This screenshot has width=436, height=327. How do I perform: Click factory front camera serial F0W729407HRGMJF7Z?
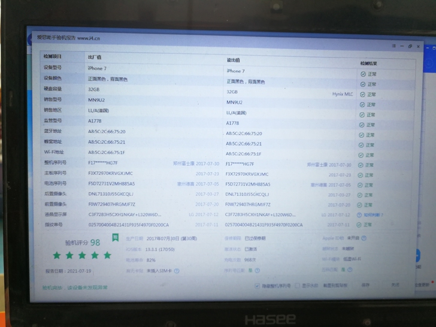(112, 204)
